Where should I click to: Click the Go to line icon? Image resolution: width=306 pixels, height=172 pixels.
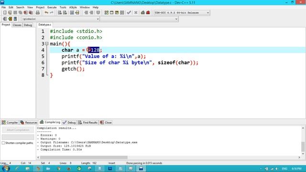tap(77, 12)
